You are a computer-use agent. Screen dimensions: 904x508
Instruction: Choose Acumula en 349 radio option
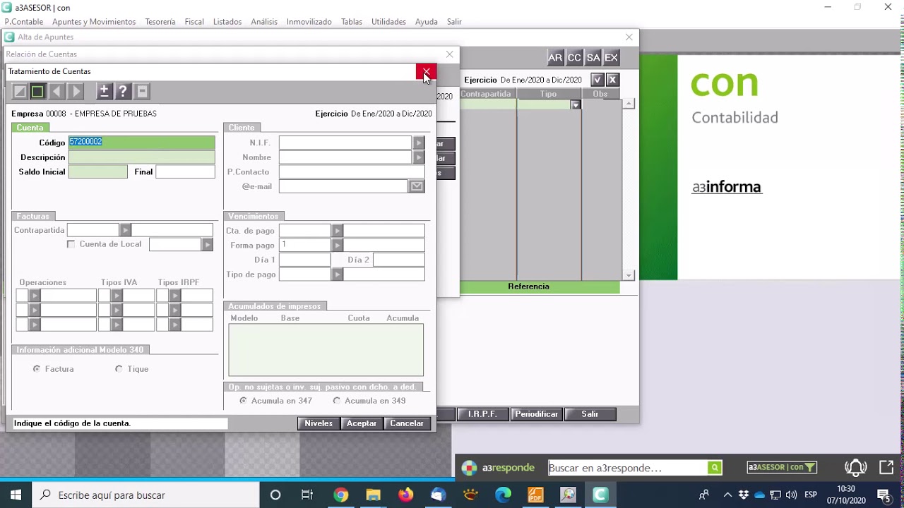click(x=337, y=401)
